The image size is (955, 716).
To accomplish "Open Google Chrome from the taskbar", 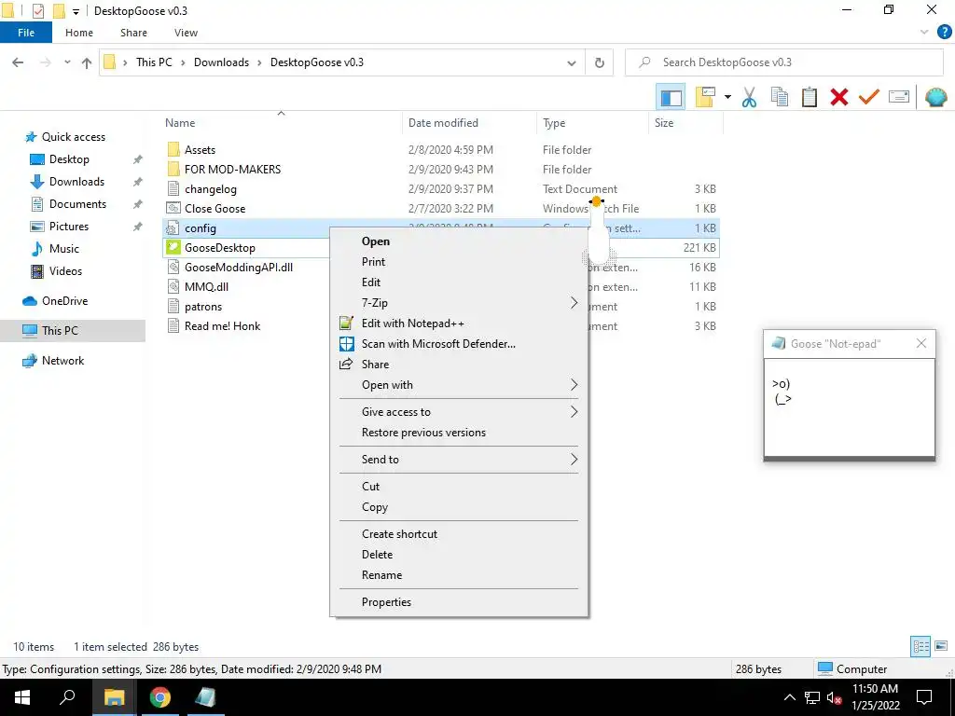I will [x=160, y=697].
